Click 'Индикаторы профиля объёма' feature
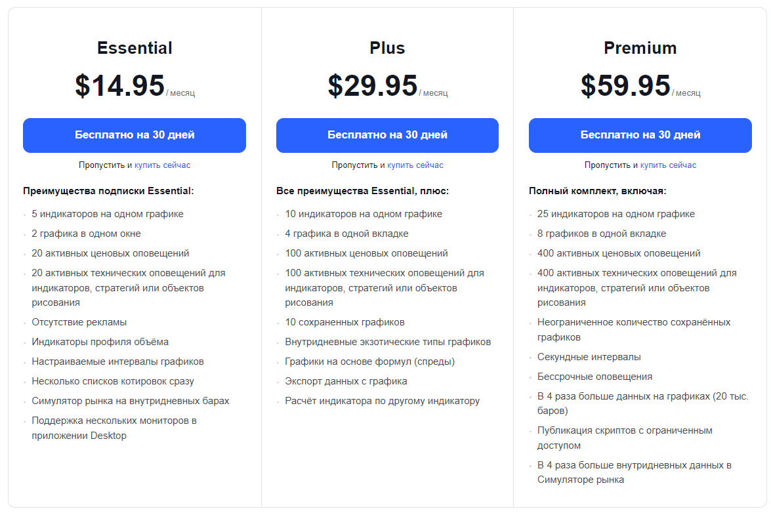The height and width of the screenshot is (515, 771). pos(100,342)
